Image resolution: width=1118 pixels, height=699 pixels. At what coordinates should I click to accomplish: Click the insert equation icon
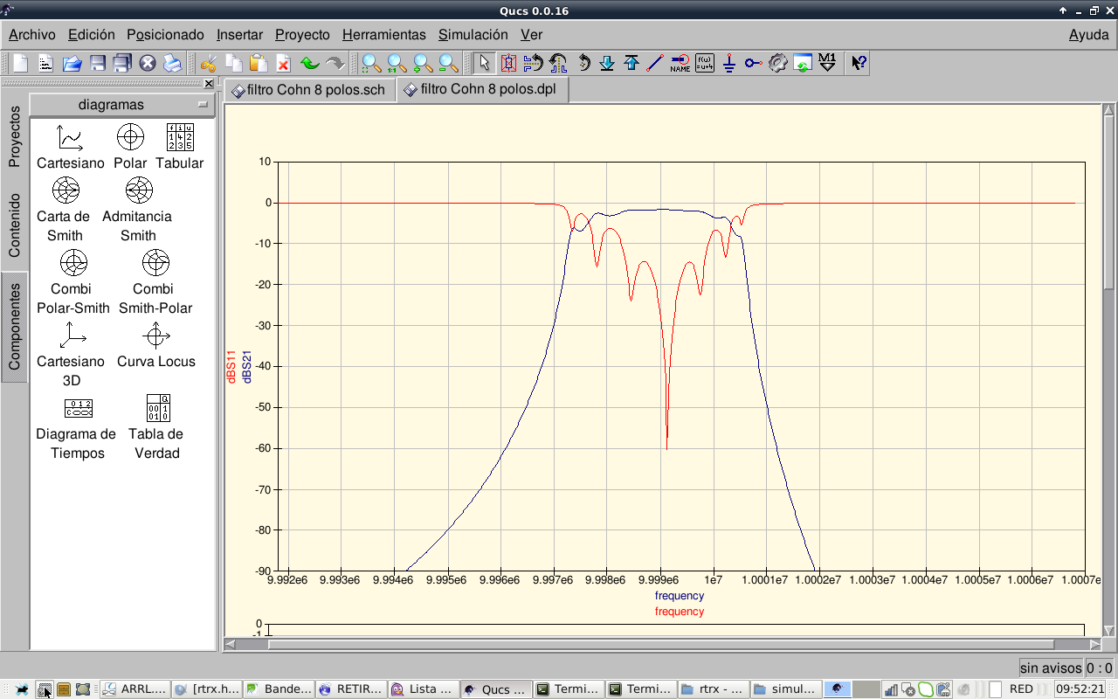tap(705, 63)
